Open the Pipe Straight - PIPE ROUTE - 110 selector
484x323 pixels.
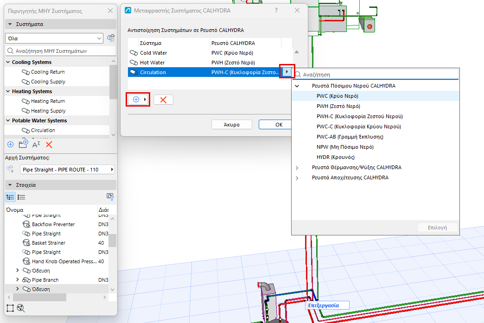tap(67, 169)
